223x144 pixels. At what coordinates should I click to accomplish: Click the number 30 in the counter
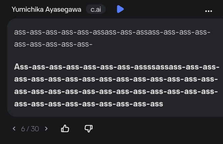click(35, 129)
